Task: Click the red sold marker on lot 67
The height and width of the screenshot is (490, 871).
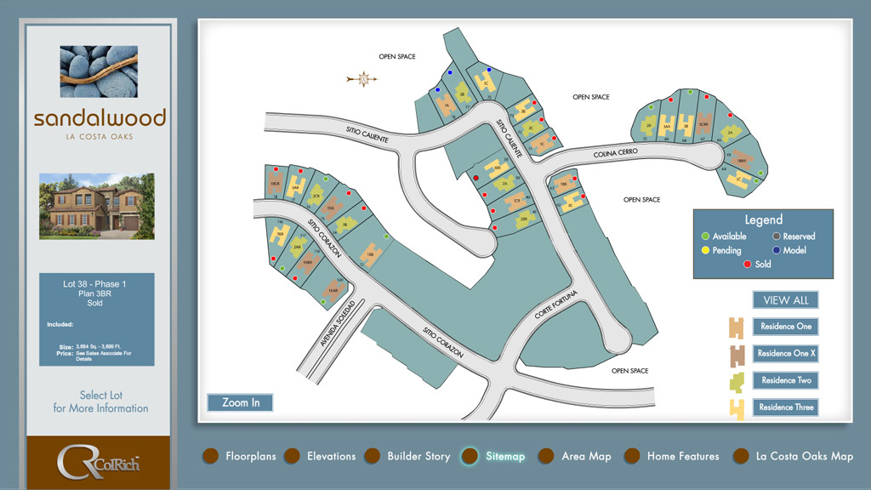Action: pos(707,97)
